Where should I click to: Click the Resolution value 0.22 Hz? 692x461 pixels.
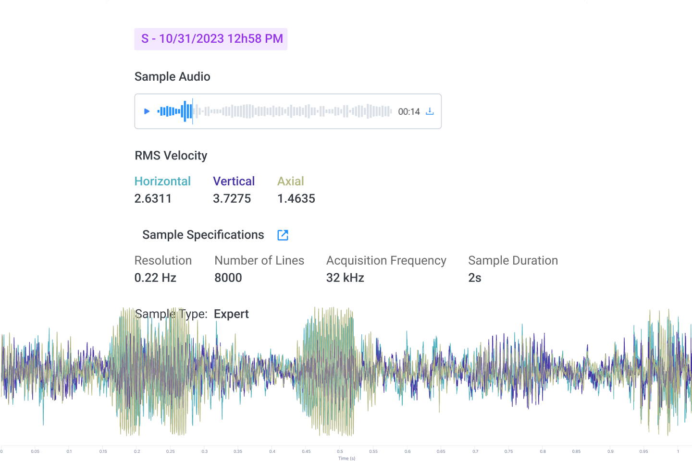pyautogui.click(x=155, y=278)
